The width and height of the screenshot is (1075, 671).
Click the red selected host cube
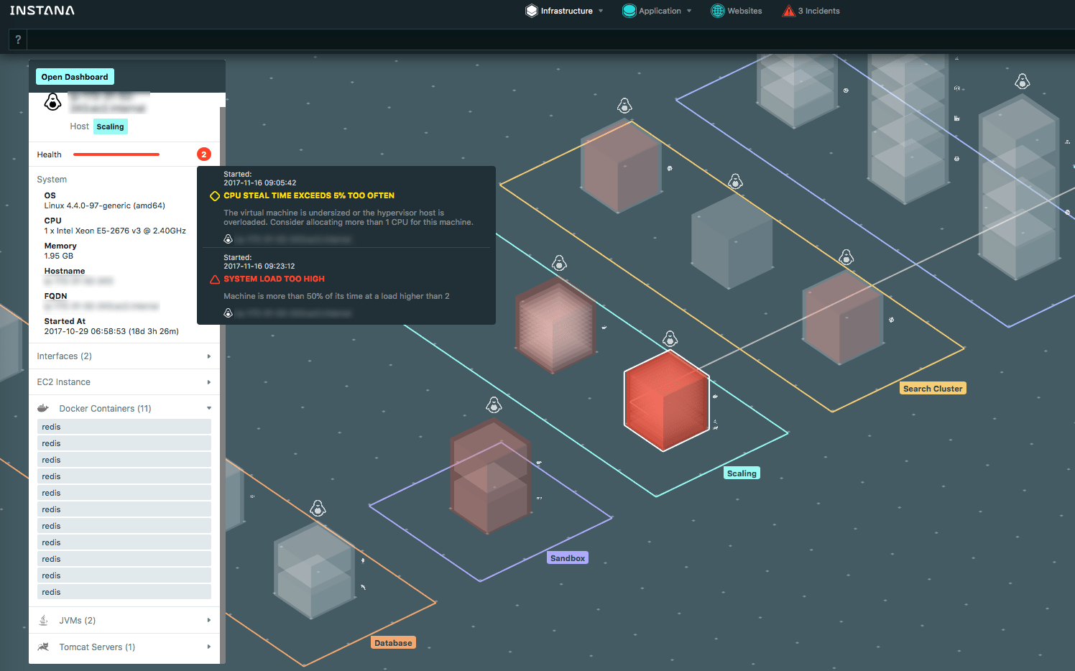(666, 400)
